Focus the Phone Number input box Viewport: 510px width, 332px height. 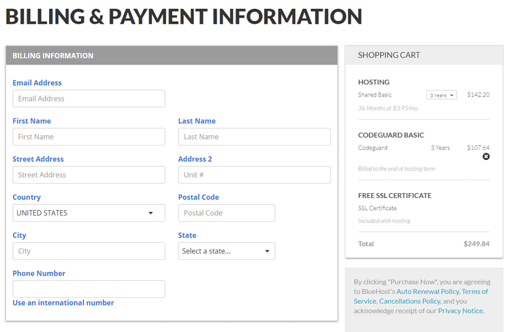89,289
